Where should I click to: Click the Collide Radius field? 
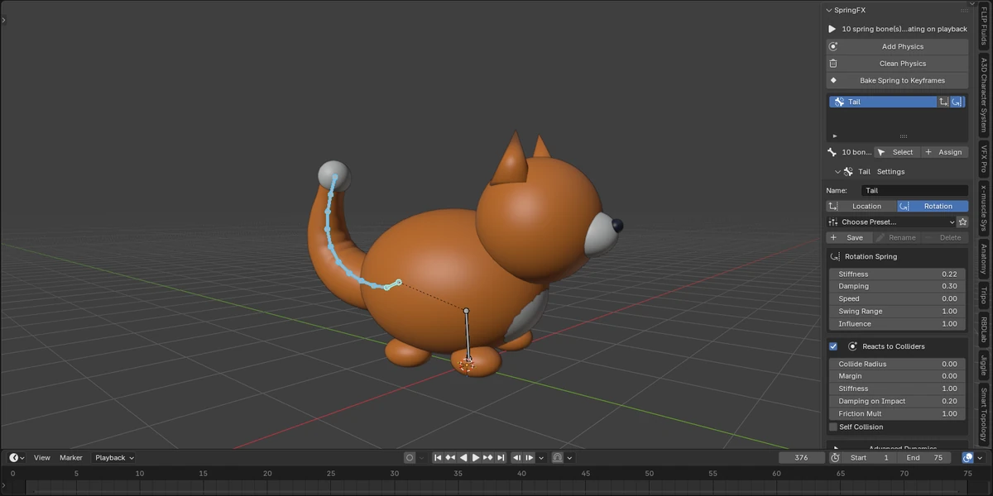pos(897,364)
